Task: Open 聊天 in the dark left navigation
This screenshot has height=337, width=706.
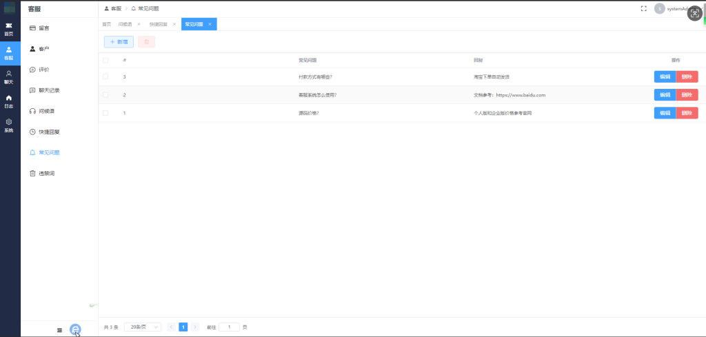Action: tap(9, 77)
